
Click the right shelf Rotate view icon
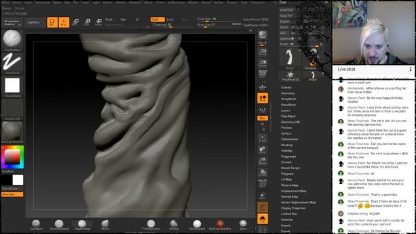point(263,173)
